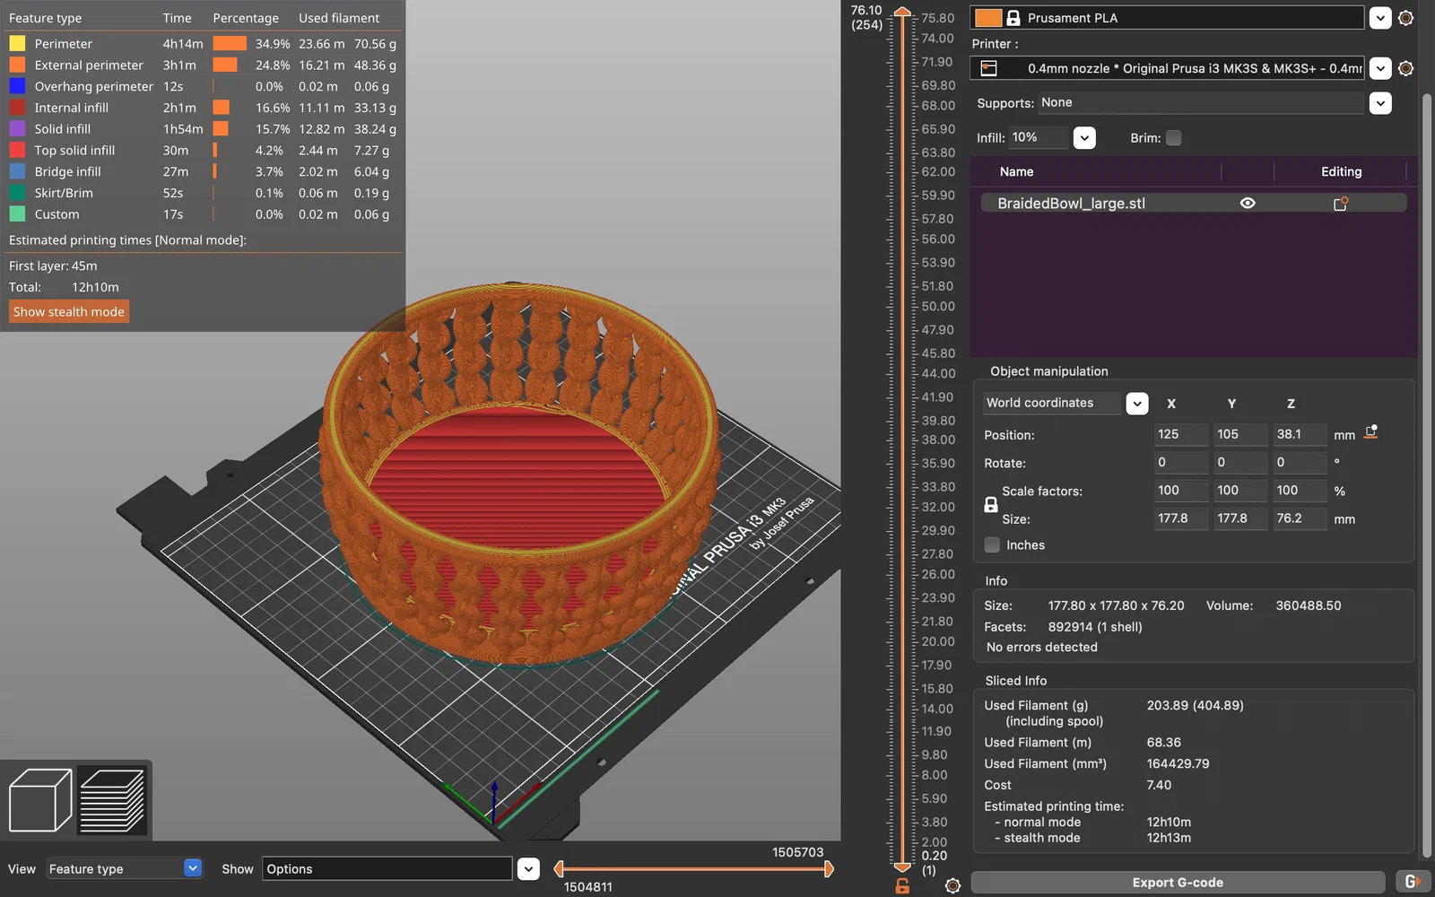Click the printer preset icon
The width and height of the screenshot is (1435, 897).
pyautogui.click(x=988, y=68)
